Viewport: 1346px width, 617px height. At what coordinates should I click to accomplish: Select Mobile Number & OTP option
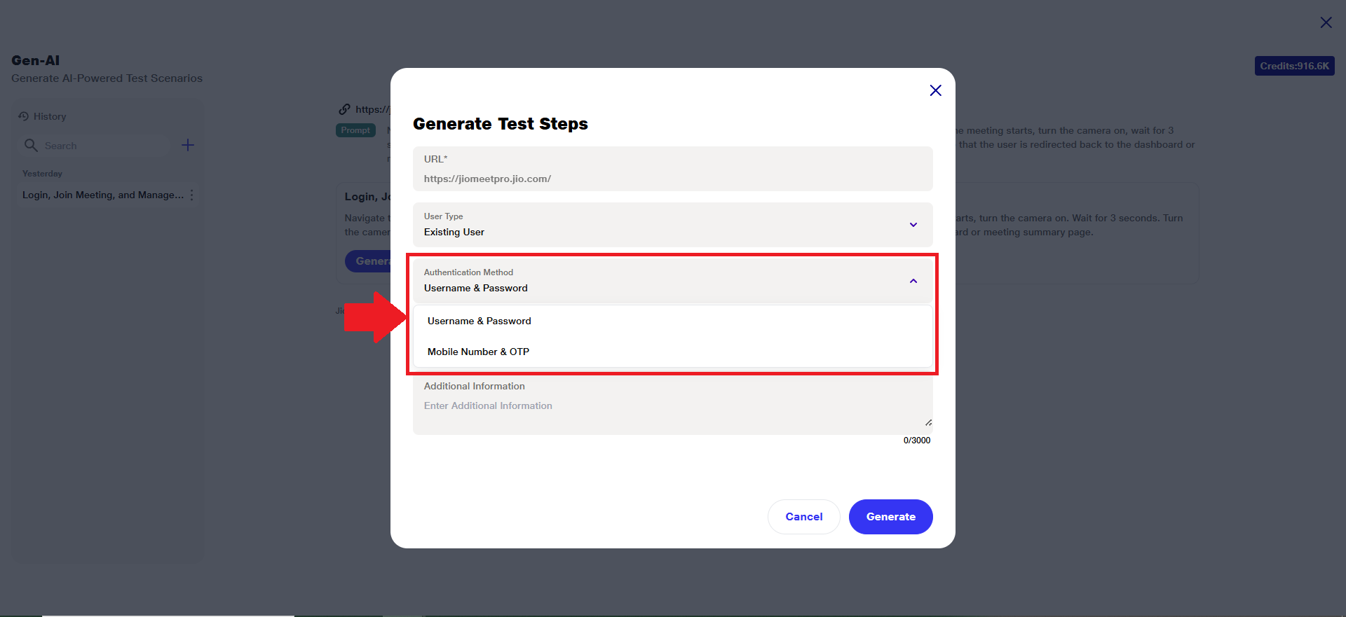pyautogui.click(x=478, y=352)
